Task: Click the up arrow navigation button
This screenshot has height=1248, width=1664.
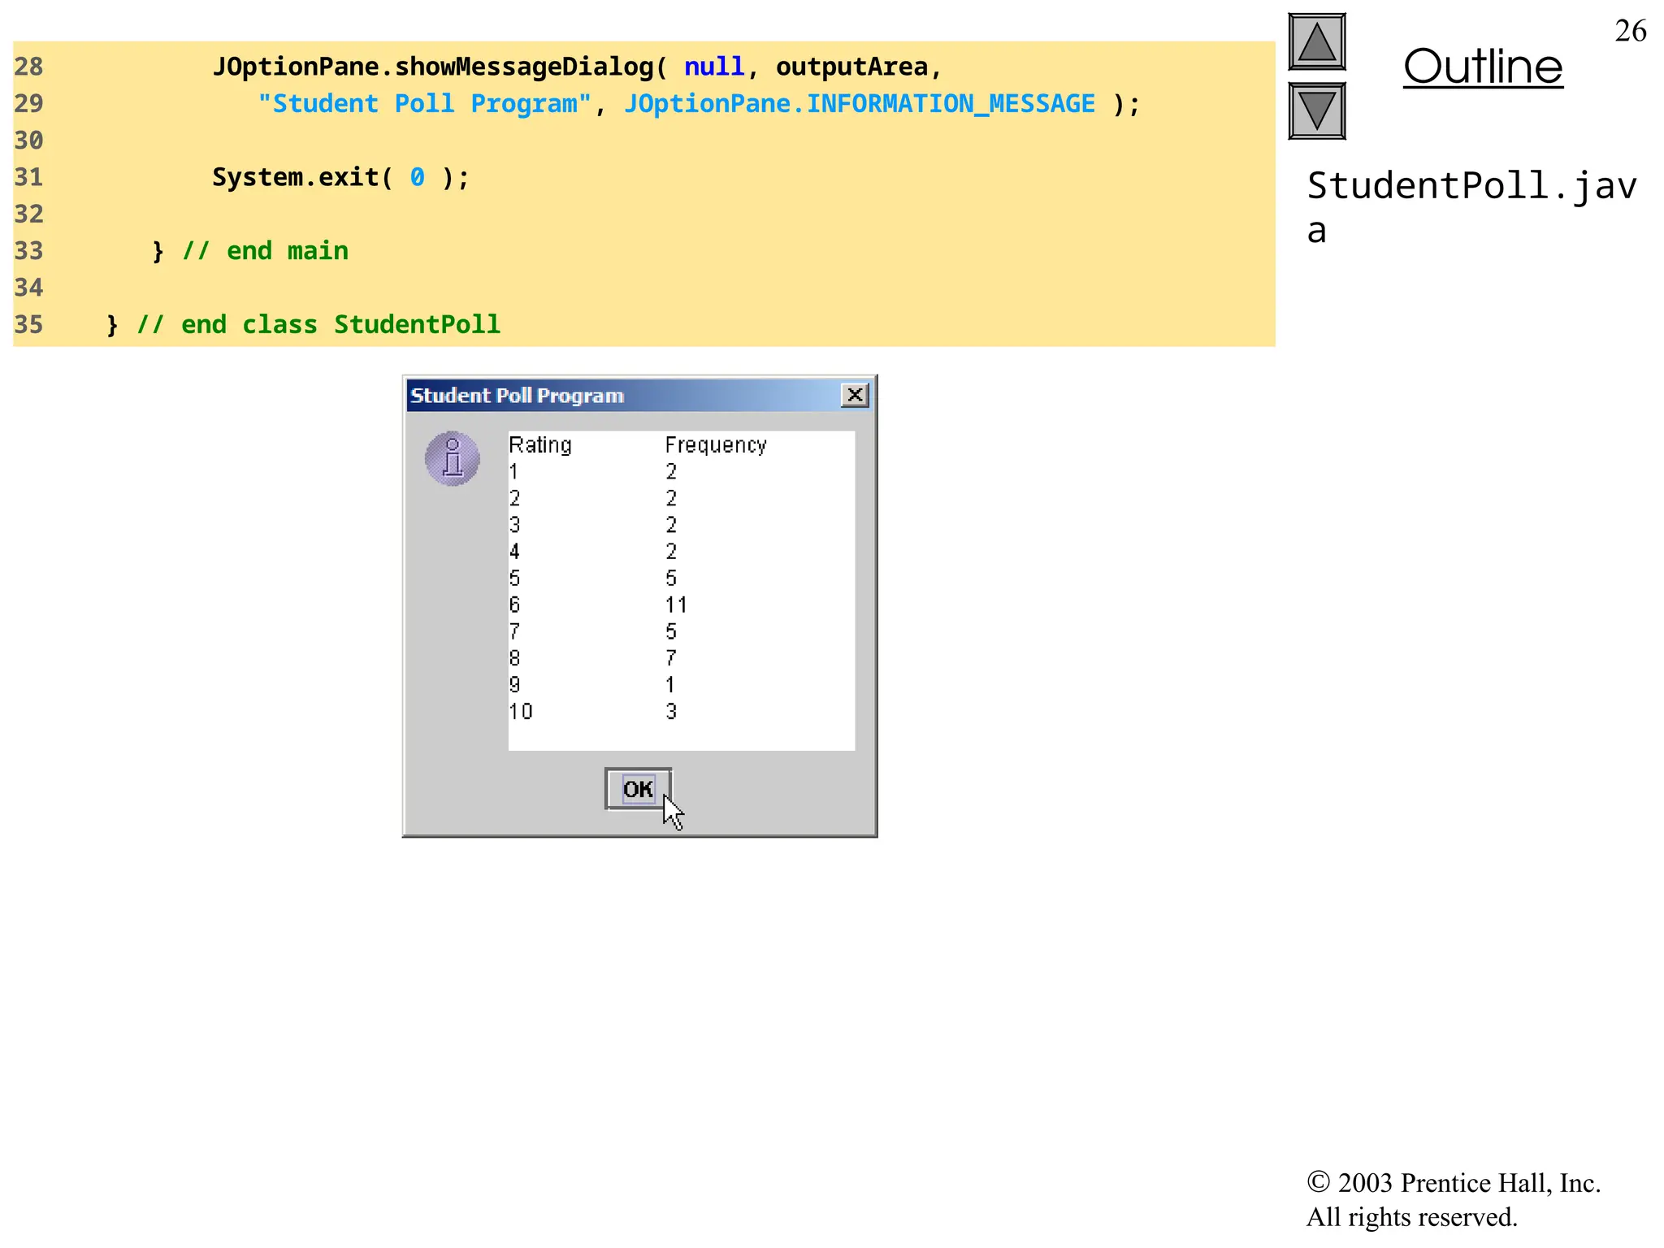Action: [x=1316, y=42]
